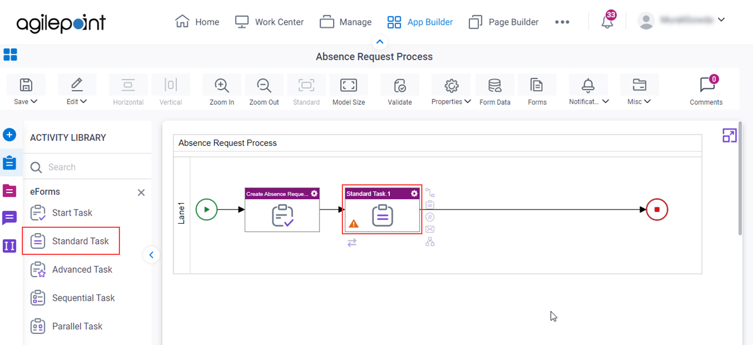
Task: Click the Save toolbar icon
Action: (26, 85)
